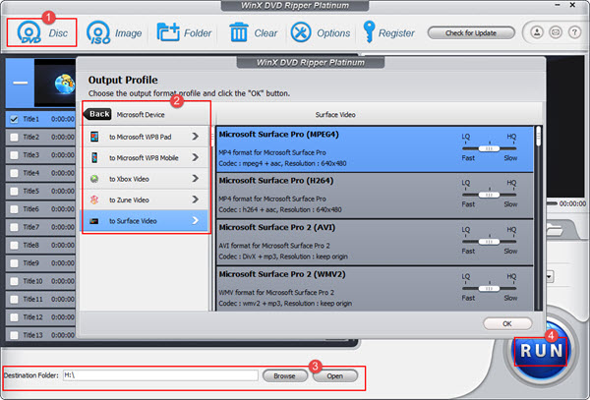Select to Microsoft WP8 Pad category
590x400 pixels.
[x=145, y=137]
